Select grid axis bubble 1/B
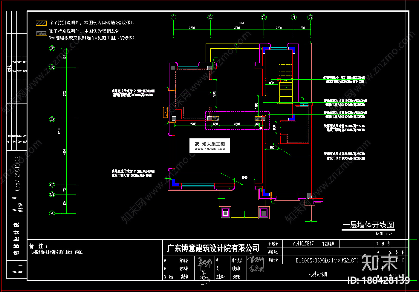Image resolution: width=419 pixels, height=292 pixels. pos(52,194)
